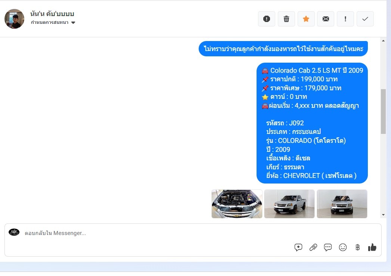Click the ราคาพิเศษ : 179,000 บาท line

point(301,88)
